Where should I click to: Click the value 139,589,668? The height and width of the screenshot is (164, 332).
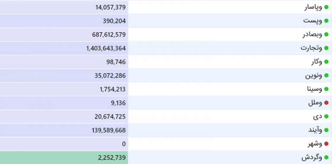(x=109, y=130)
